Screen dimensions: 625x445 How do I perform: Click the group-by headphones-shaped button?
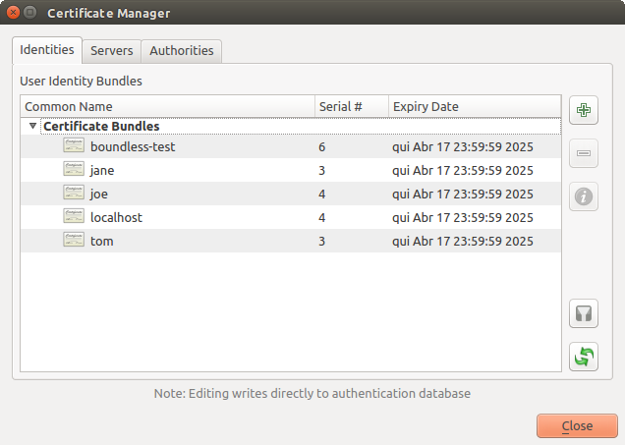[584, 314]
